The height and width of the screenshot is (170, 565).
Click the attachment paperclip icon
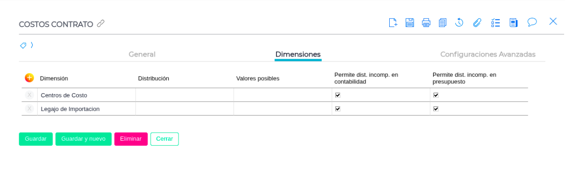(477, 22)
